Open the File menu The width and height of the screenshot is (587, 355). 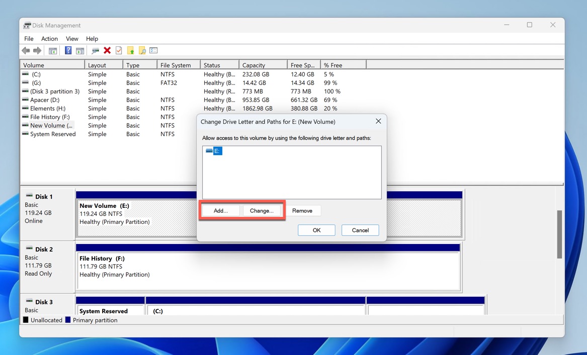[x=29, y=39]
